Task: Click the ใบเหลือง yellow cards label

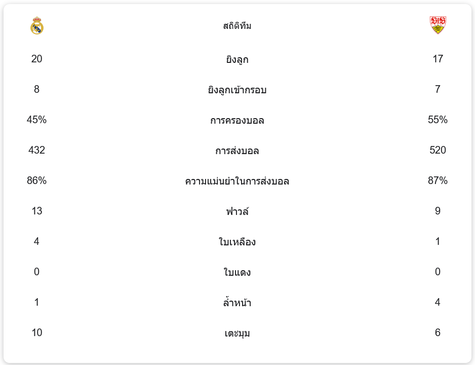Action: [237, 242]
